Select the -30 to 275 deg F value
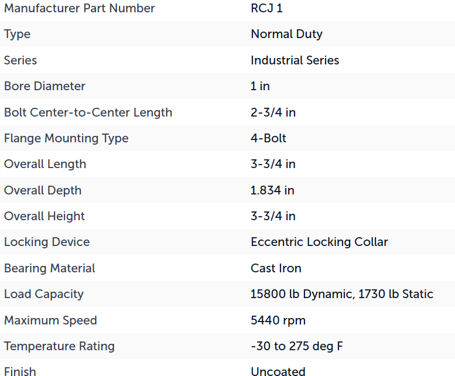Screen dimensions: 455x376 coord(297,346)
